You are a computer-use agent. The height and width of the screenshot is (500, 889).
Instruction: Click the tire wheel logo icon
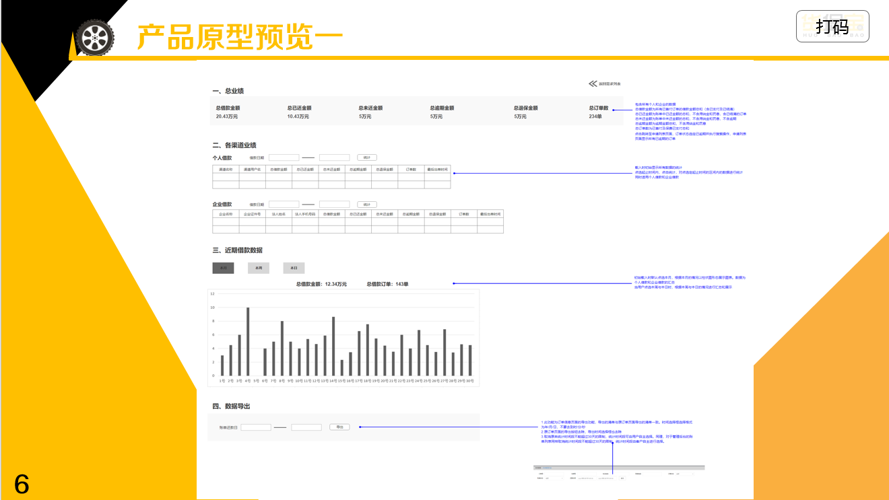94,37
